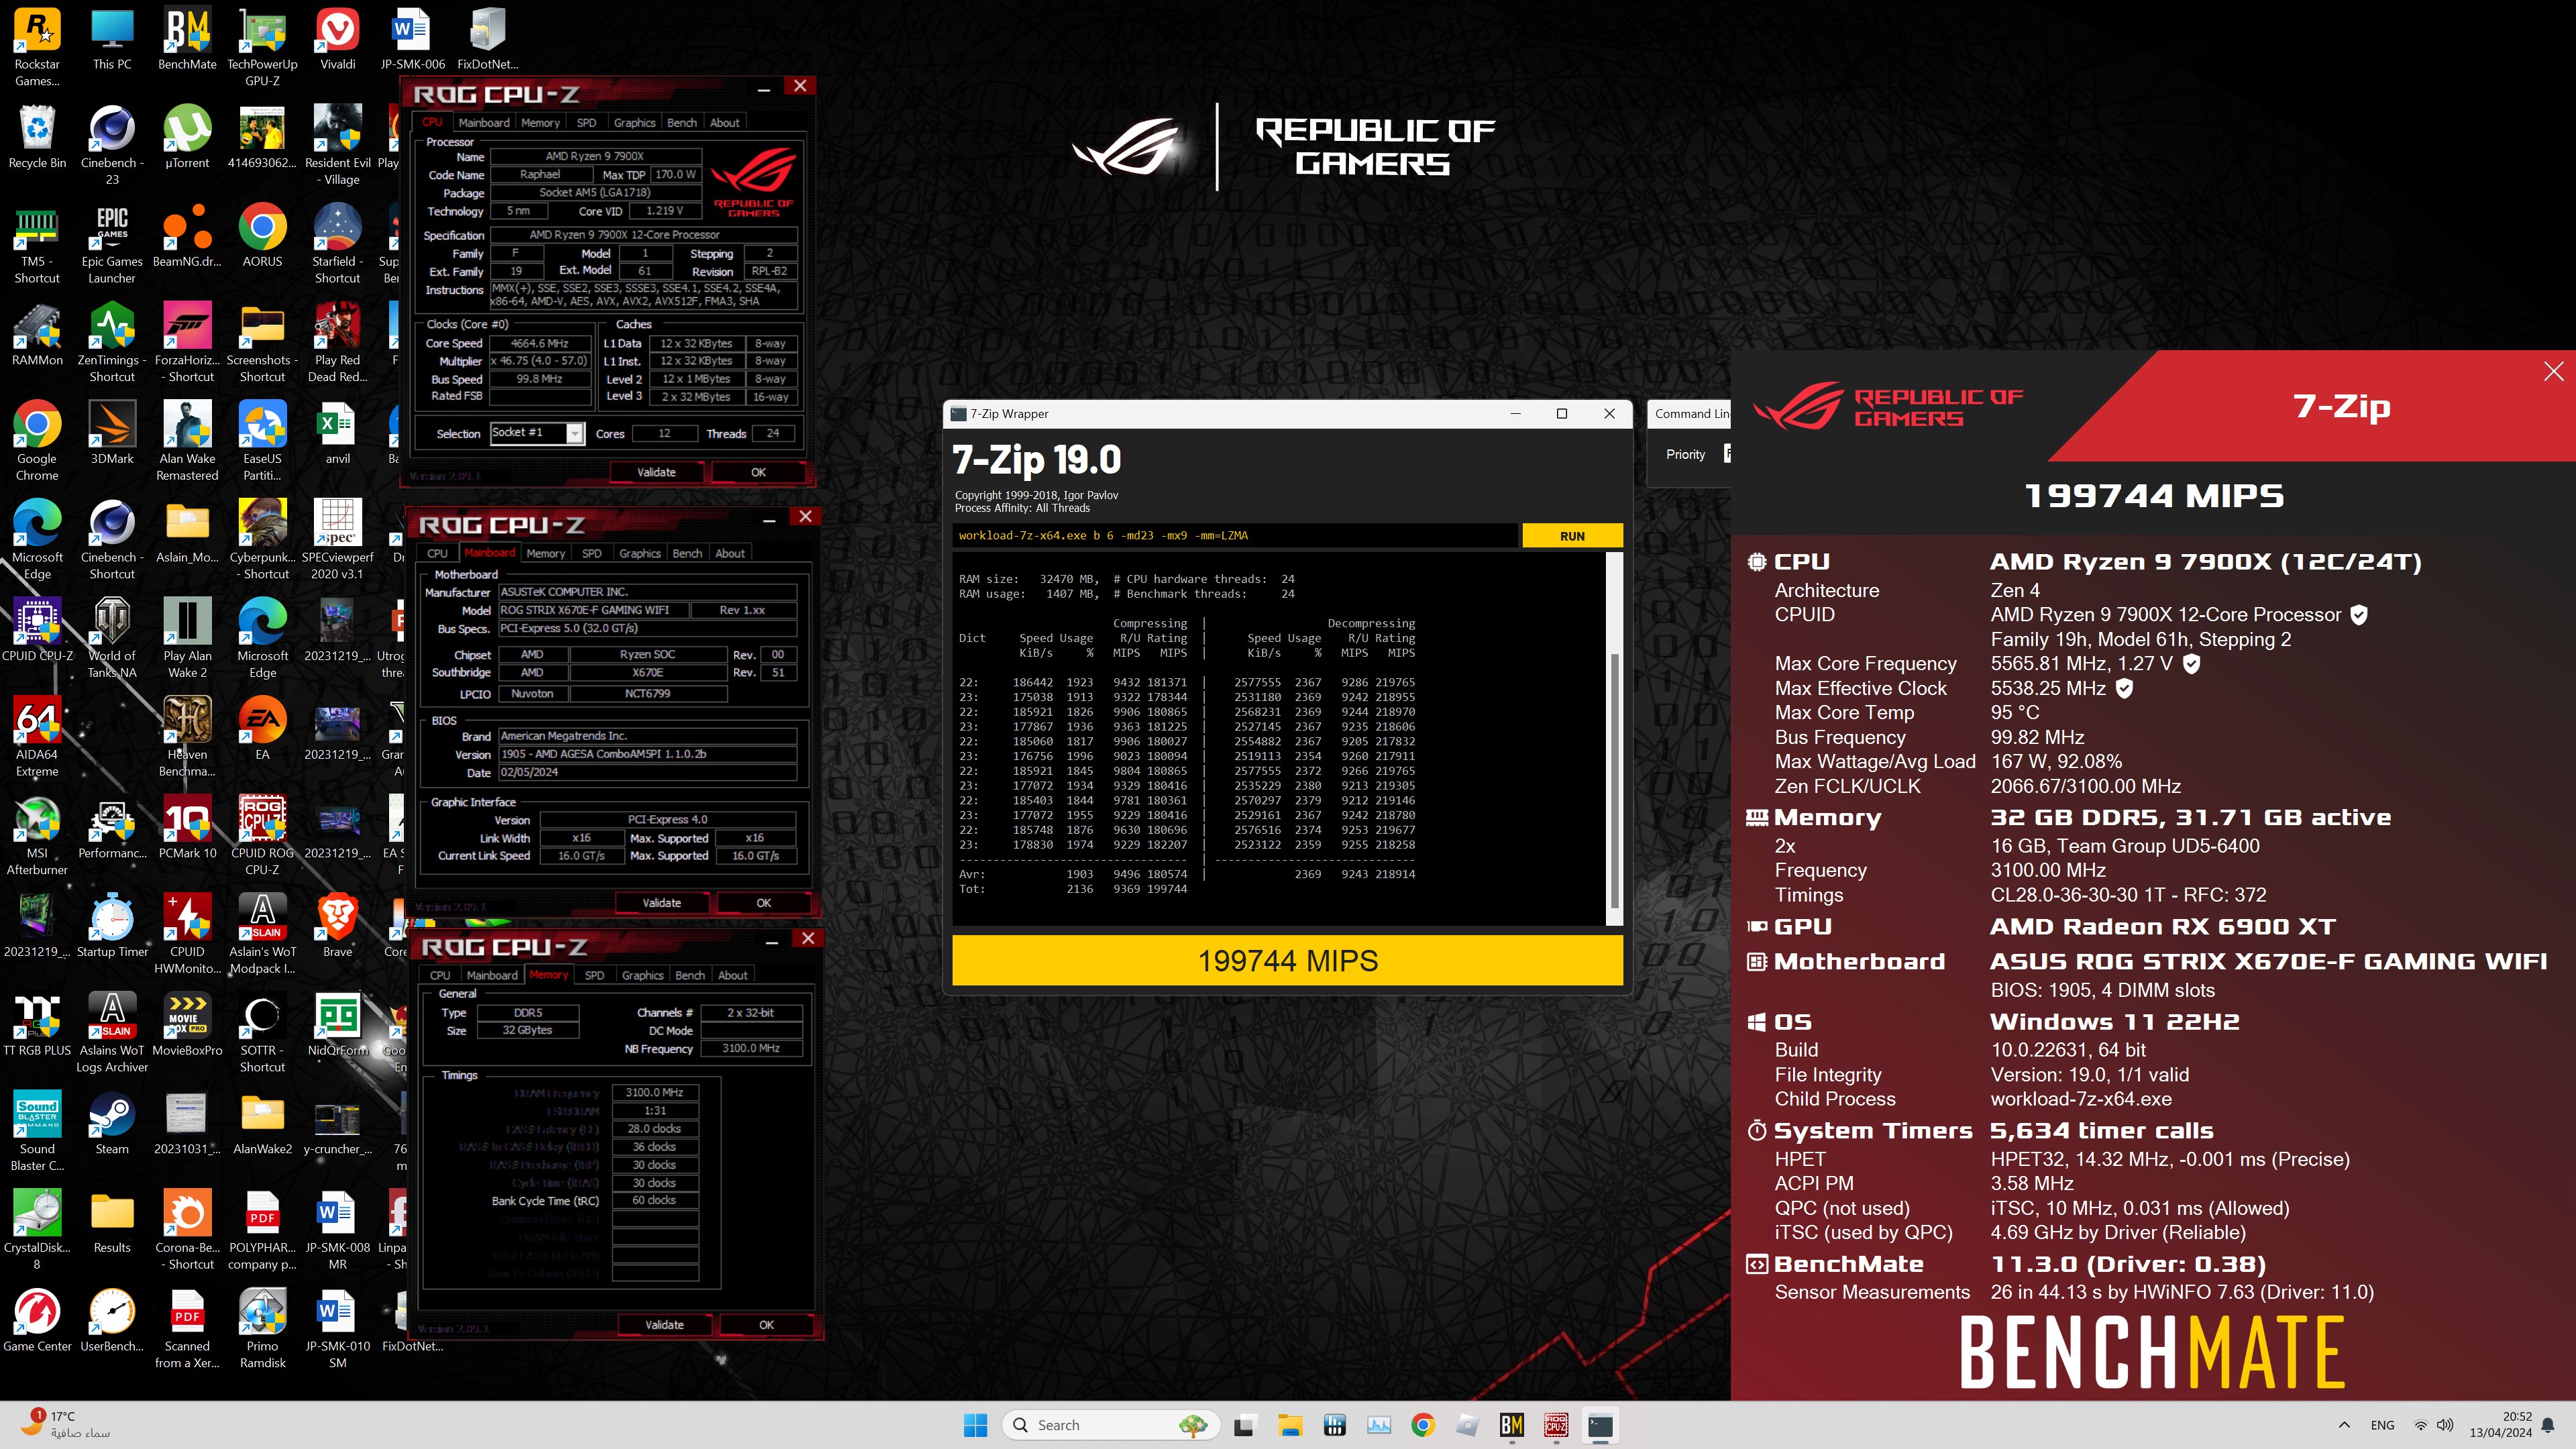Screen dimensions: 2576x1449
Task: Open the Socket #1 selection dropdown
Action: click(x=537, y=433)
